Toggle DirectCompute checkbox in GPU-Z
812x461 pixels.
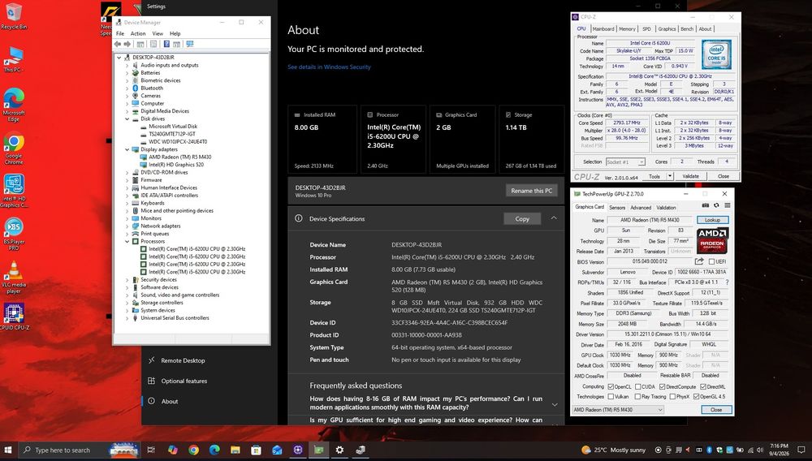[662, 386]
